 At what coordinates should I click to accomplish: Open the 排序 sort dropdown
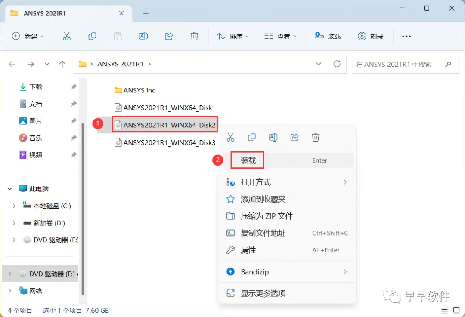coord(233,36)
